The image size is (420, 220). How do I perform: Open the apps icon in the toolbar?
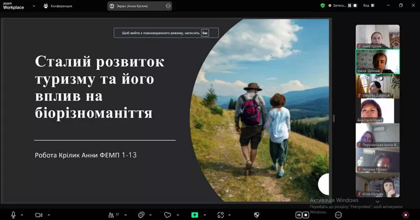tap(220, 215)
